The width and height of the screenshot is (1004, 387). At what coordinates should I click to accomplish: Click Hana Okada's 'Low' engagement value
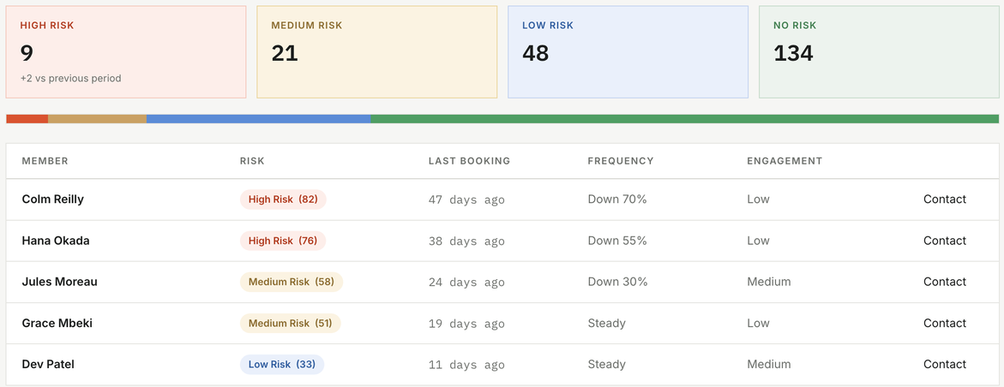coord(758,241)
